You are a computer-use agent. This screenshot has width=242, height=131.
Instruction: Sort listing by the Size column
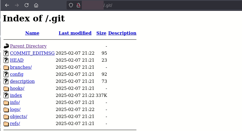(101, 33)
